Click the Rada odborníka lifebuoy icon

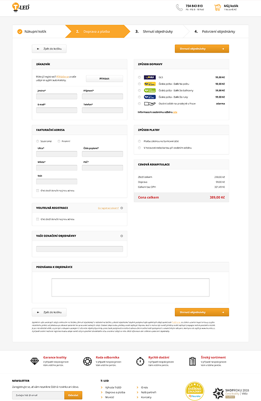pos(87,361)
